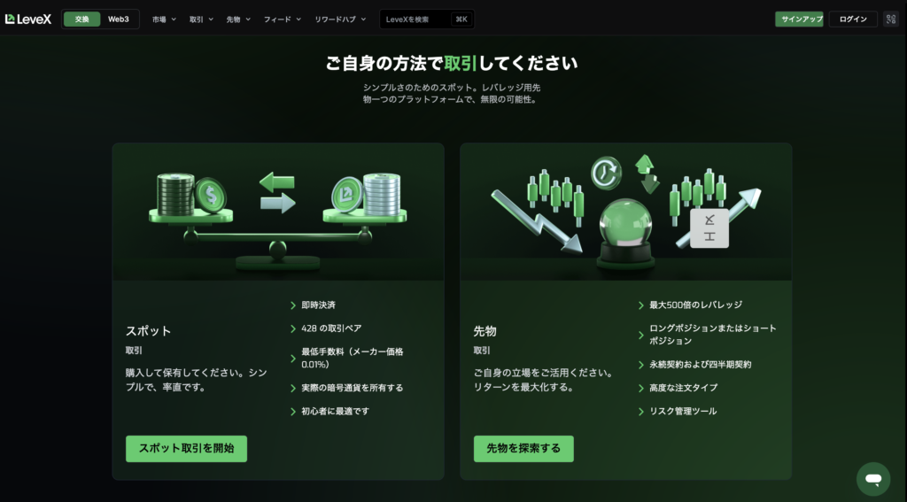Click the 実際の暗号通貨を所有する text
Screen dimensions: 907x502
(353, 388)
